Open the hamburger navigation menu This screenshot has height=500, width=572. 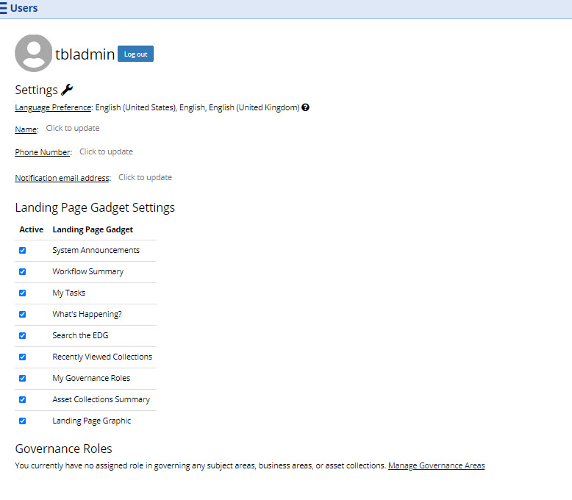(x=4, y=9)
